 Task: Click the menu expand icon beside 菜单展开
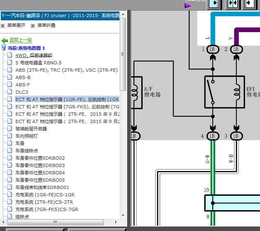pos(3,26)
